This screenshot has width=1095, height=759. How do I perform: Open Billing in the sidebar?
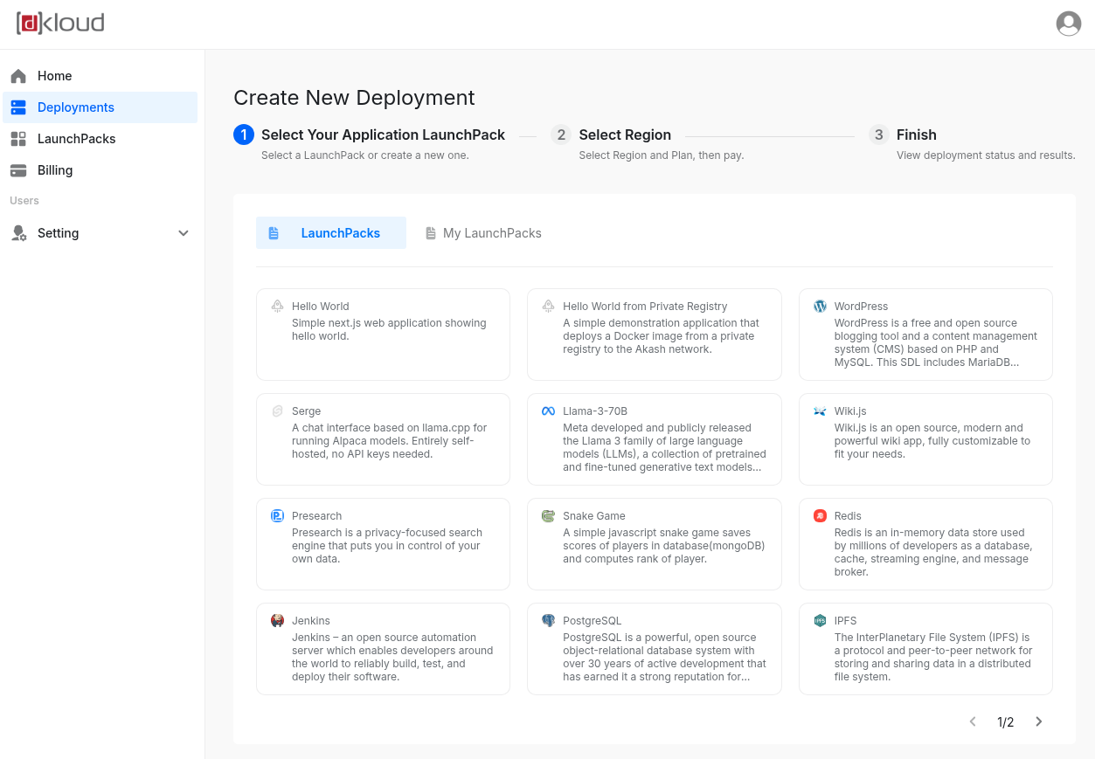point(55,170)
